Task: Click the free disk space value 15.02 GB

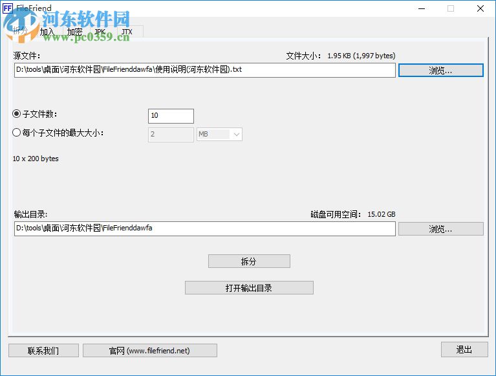Action: [x=381, y=214]
